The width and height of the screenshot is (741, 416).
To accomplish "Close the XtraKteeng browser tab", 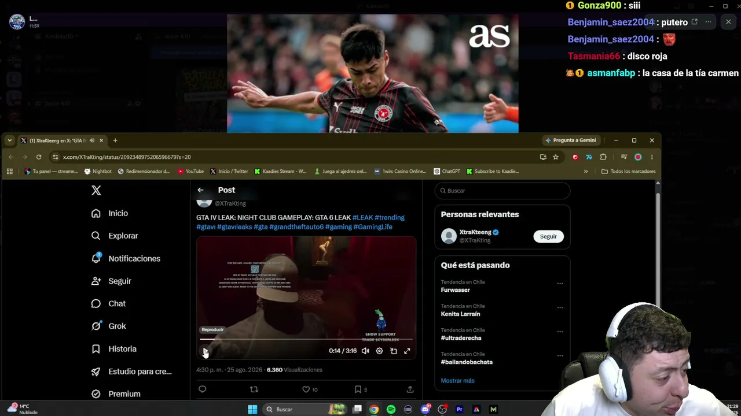I will click(x=101, y=140).
